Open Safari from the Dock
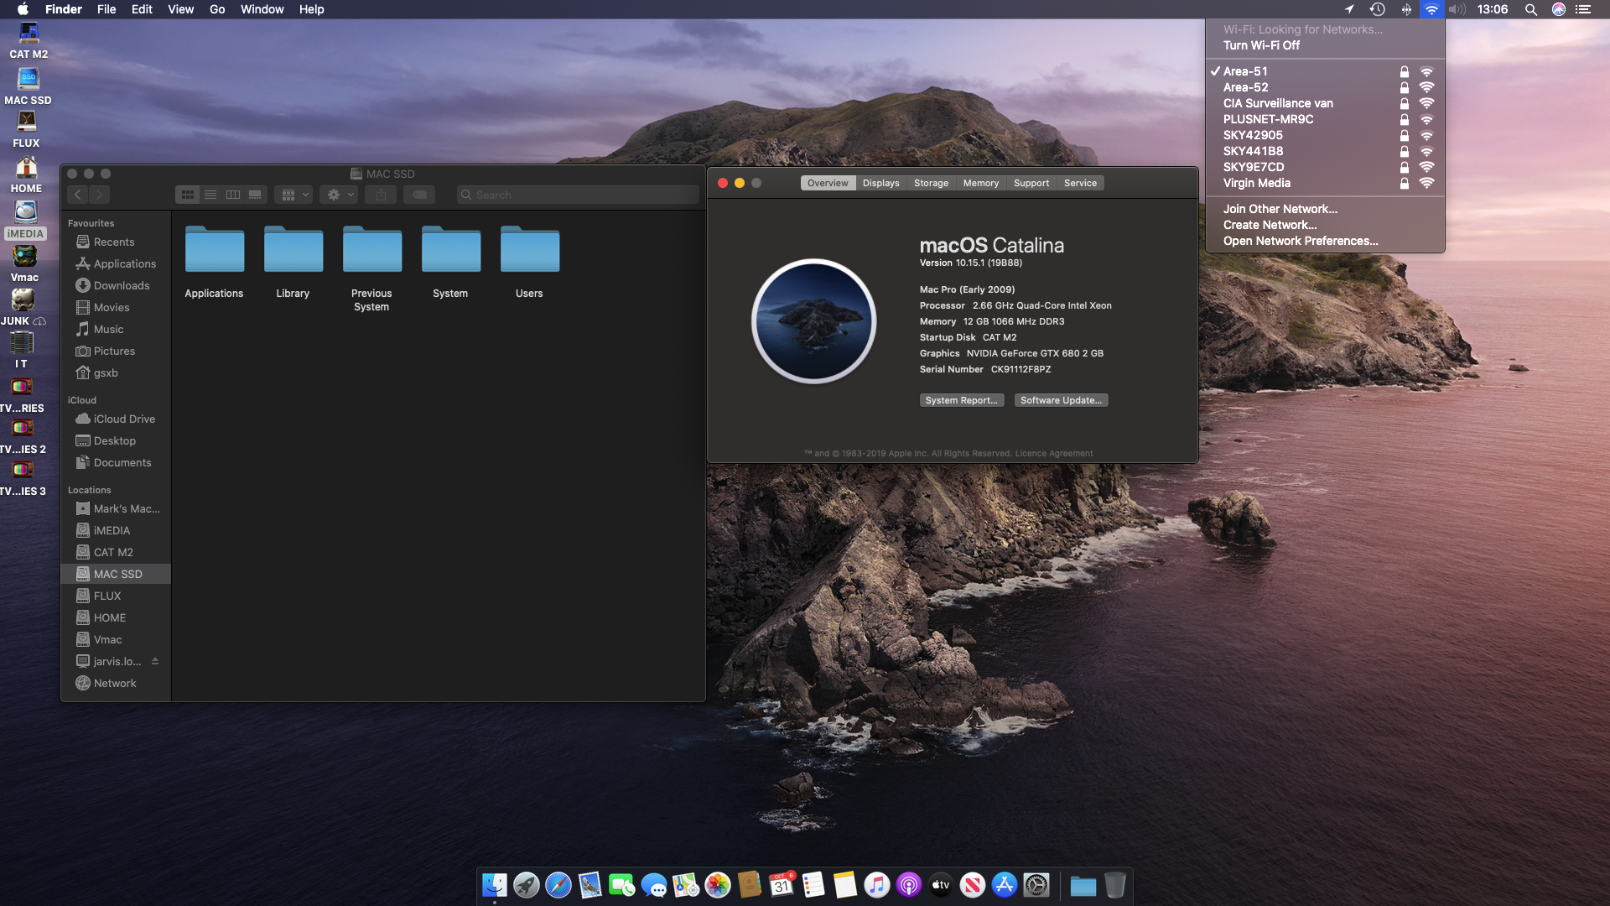 [558, 885]
